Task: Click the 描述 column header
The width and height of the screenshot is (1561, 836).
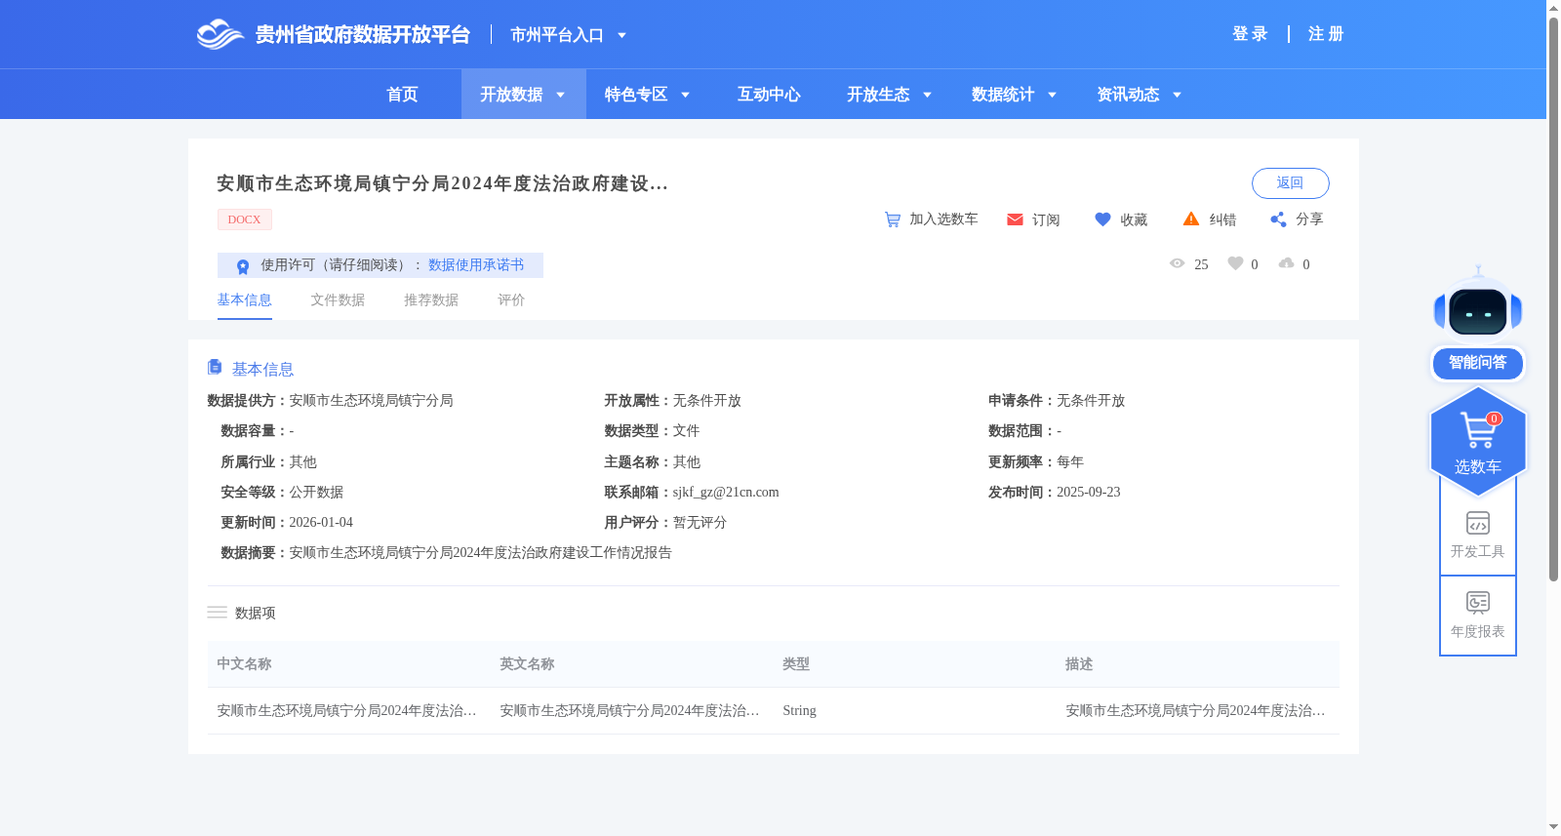Action: [x=1079, y=664]
